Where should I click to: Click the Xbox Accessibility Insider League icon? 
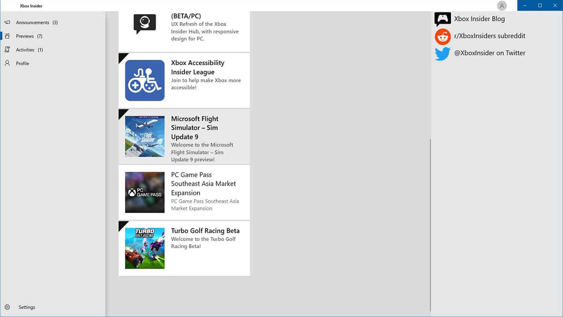[x=145, y=81]
